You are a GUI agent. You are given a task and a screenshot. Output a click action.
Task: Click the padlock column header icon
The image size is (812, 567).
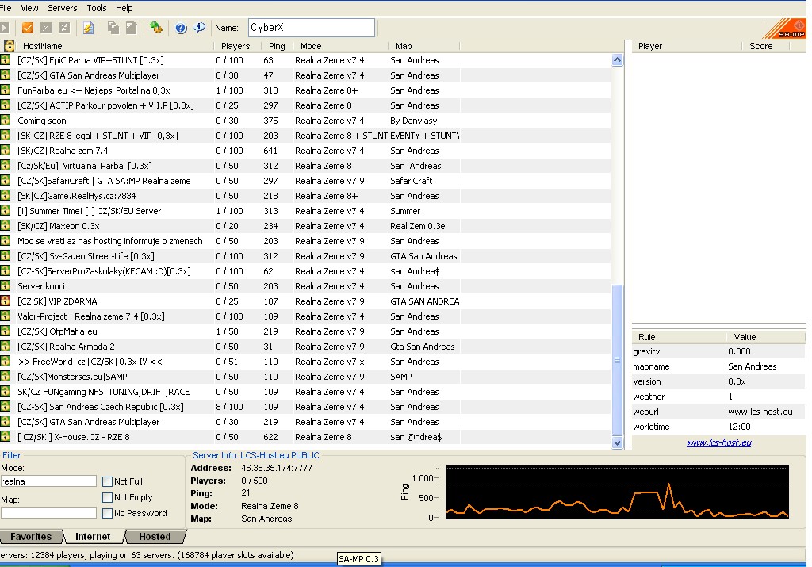pyautogui.click(x=9, y=45)
